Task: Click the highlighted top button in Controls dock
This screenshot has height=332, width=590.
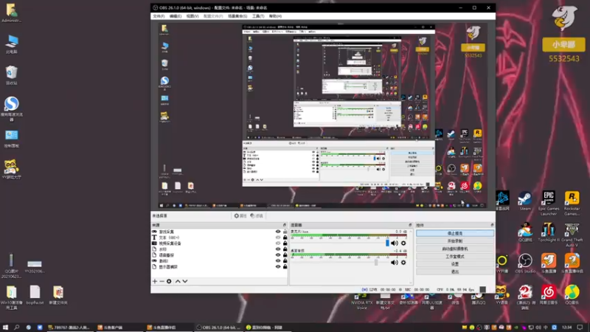Action: click(455, 233)
